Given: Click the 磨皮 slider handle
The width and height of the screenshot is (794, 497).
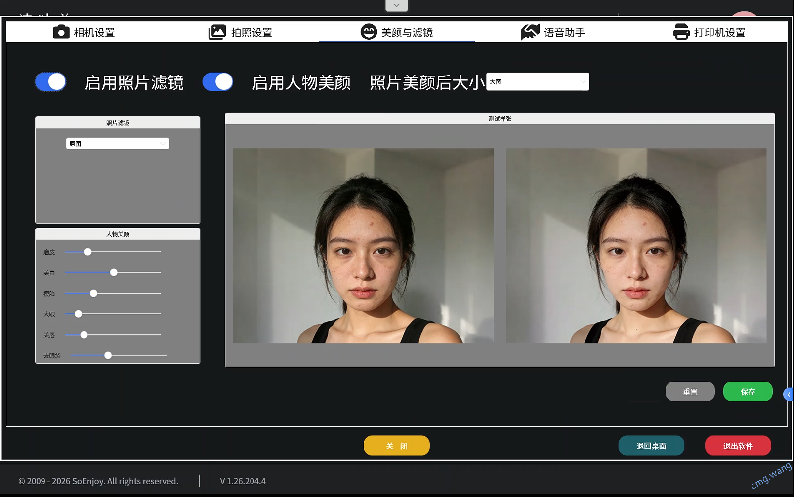Looking at the screenshot, I should 88,252.
